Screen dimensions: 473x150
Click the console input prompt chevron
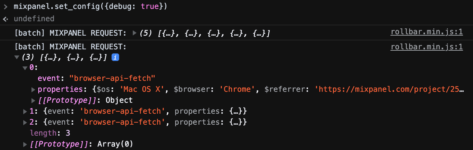point(5,7)
